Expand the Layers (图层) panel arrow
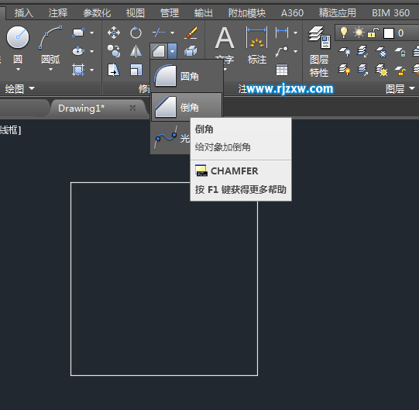This screenshot has width=419, height=410. pos(412,88)
